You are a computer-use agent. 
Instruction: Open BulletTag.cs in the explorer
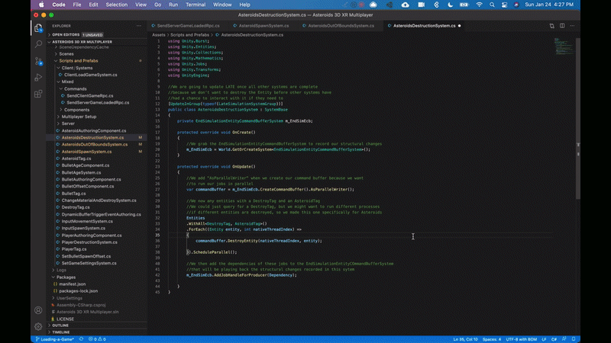(75, 194)
